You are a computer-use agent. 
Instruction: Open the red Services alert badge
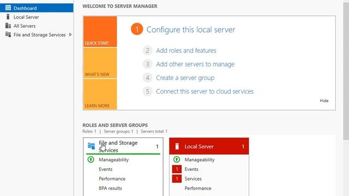pos(177,179)
